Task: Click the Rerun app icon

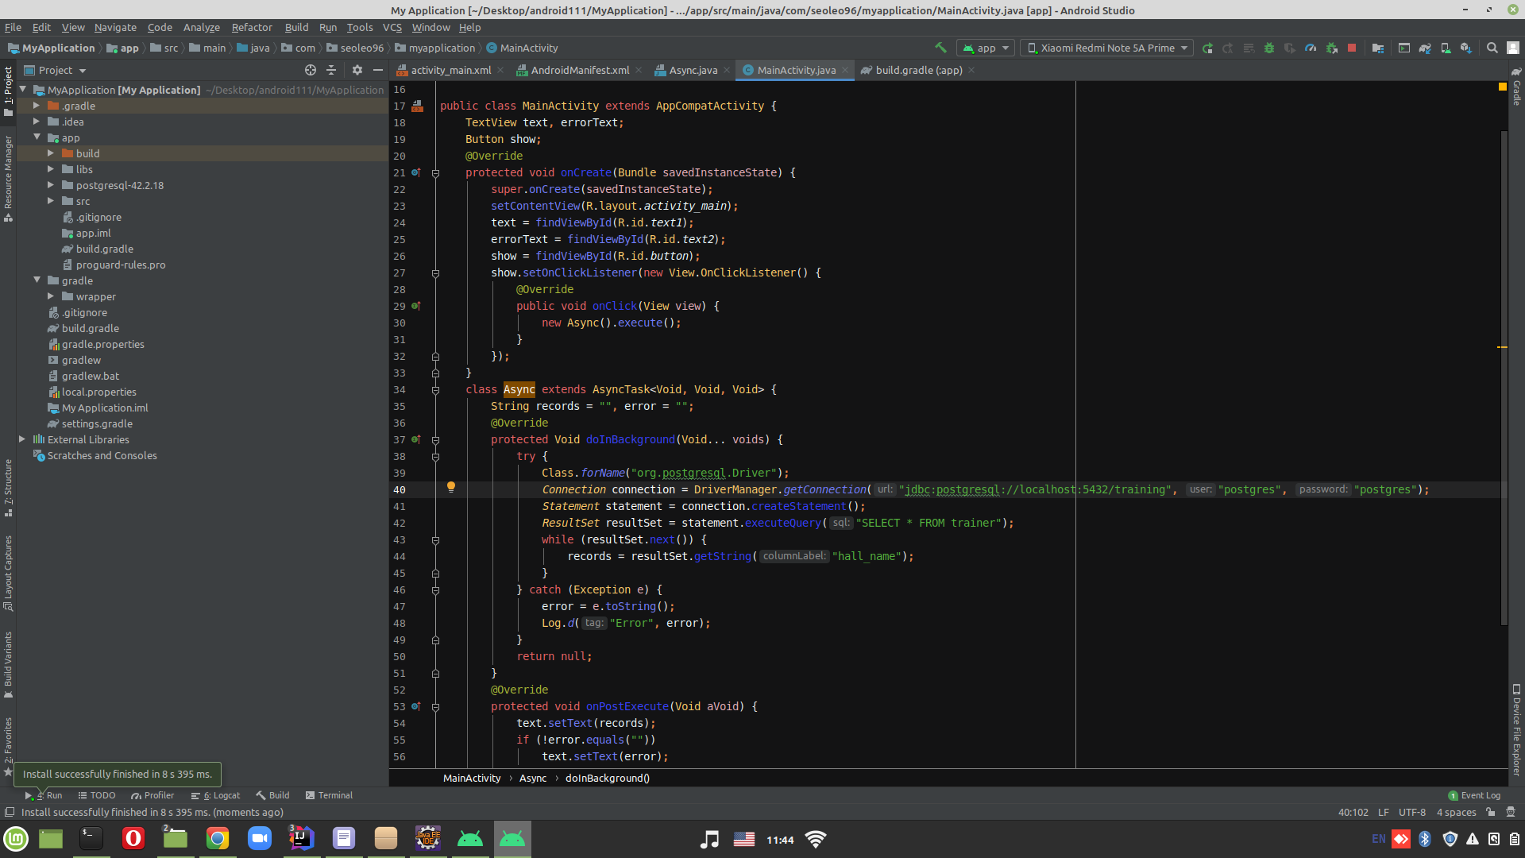Action: coord(1207,48)
